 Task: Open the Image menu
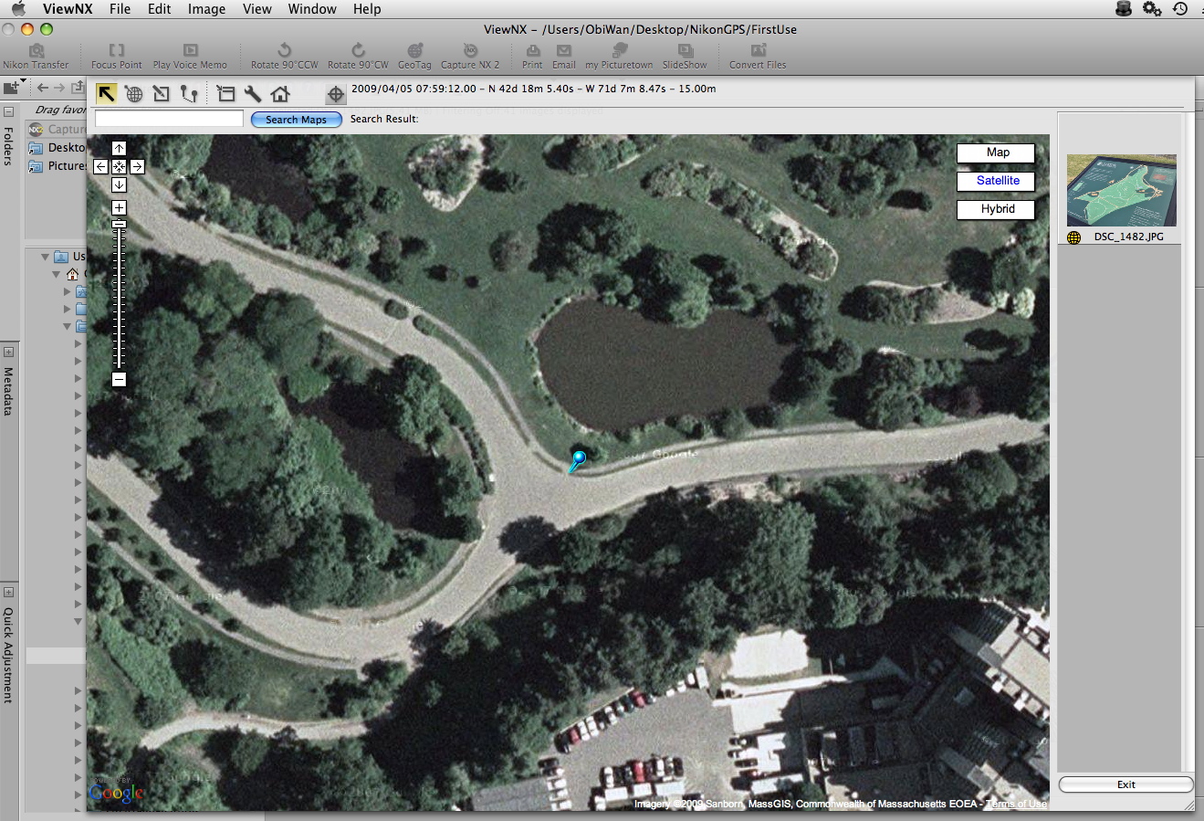(x=206, y=9)
